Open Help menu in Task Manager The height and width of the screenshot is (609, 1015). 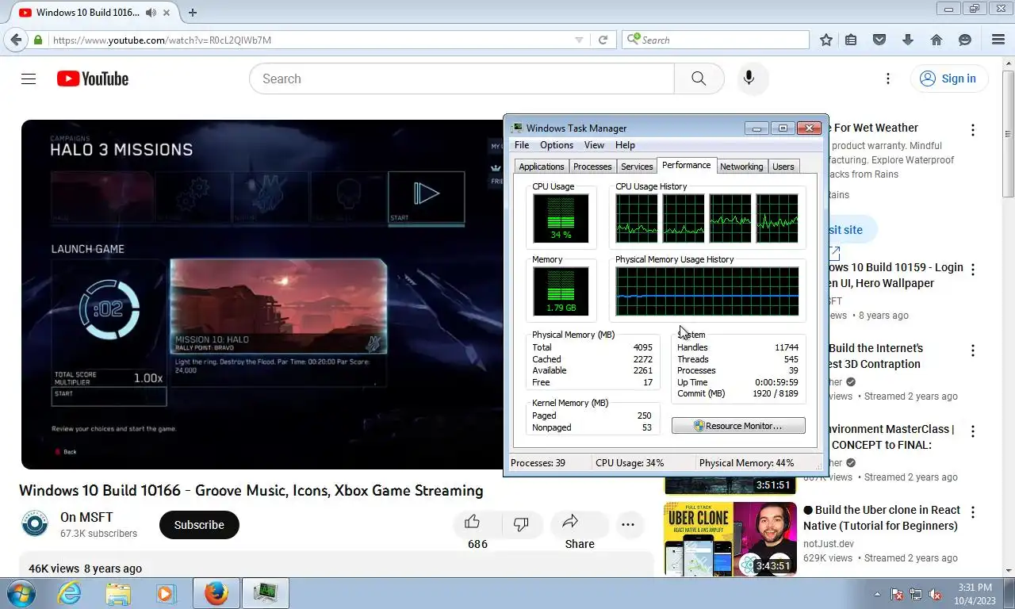pos(625,145)
